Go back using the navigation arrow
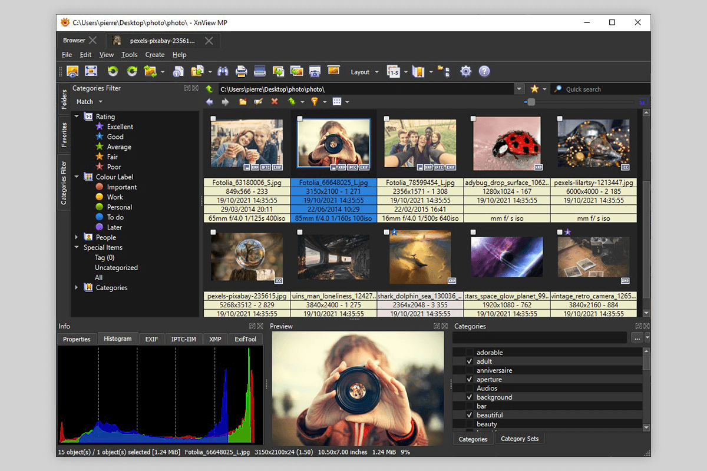This screenshot has height=471, width=707. (x=210, y=101)
